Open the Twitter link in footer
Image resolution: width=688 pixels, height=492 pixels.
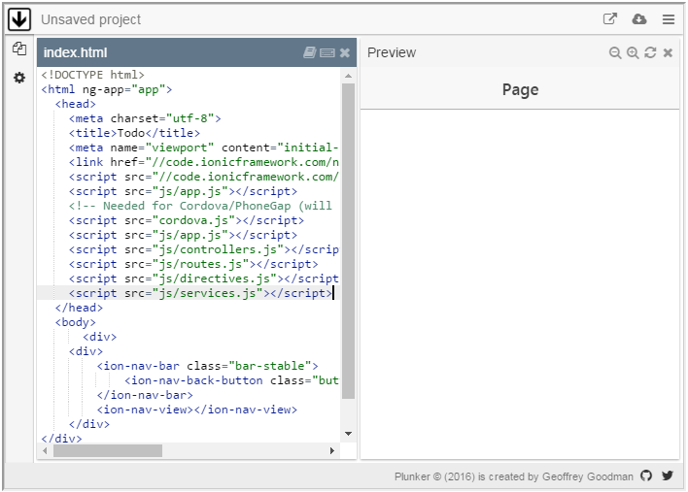(668, 476)
